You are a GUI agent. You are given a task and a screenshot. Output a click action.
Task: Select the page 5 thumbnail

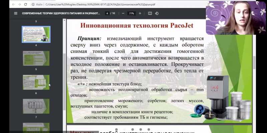coord(36,58)
